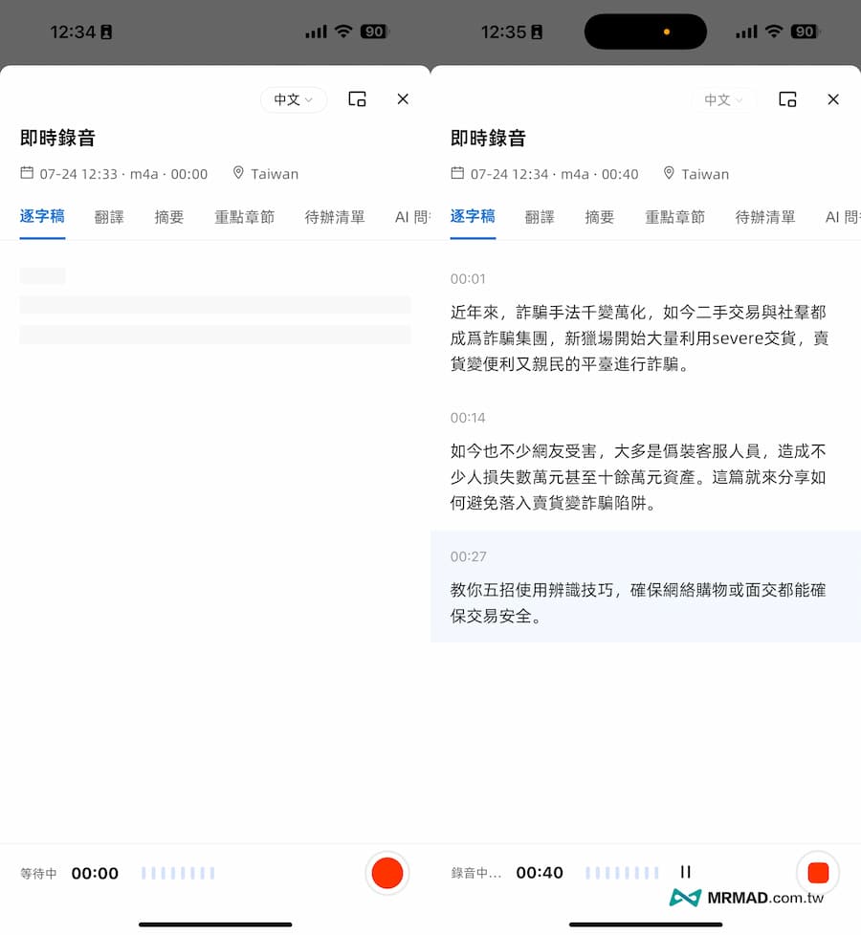Tap the red record button on left screen
This screenshot has height=935, width=861.
click(x=386, y=873)
